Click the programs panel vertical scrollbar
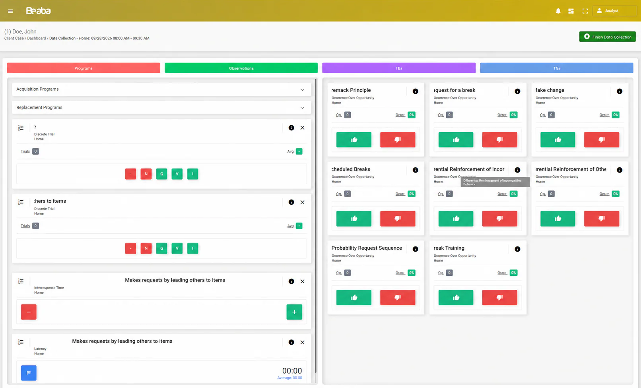Screen dimensions: 641x388 click(316, 226)
